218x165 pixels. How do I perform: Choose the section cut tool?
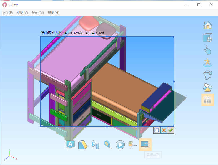click(83, 145)
